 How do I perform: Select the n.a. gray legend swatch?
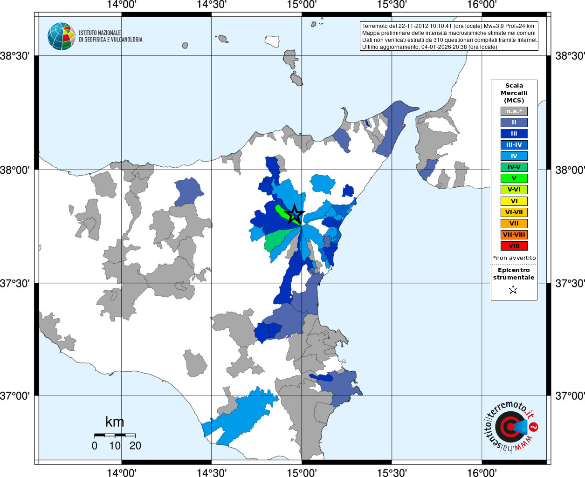pos(514,111)
